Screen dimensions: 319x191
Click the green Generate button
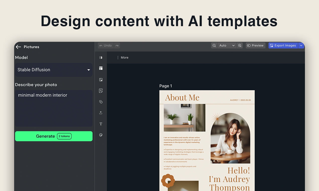[x=54, y=136]
